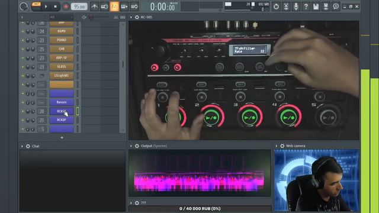Toggle mute LED for the BGMV channel
The height and width of the screenshot is (213, 379).
[x=23, y=31]
